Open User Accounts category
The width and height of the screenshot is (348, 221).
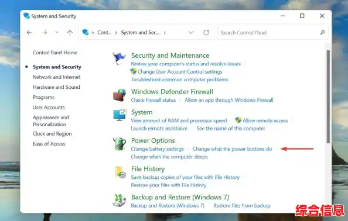(49, 108)
